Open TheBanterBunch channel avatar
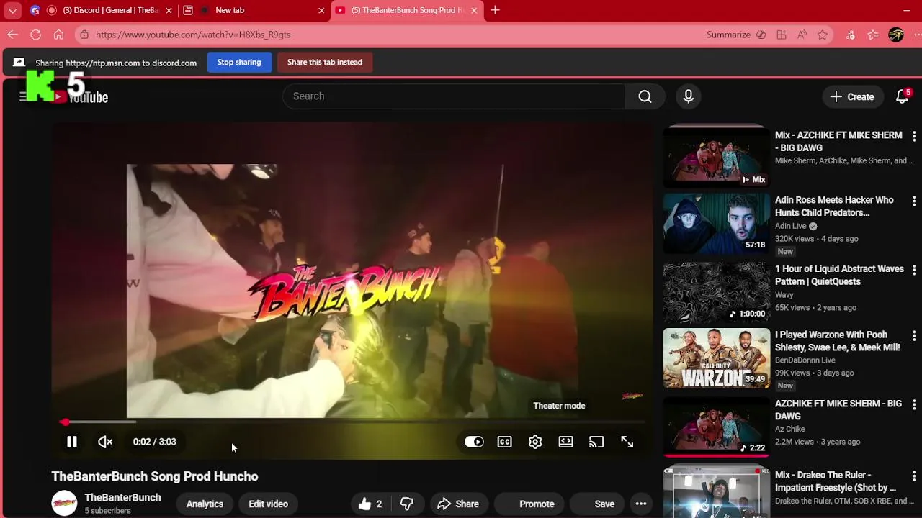 coord(64,503)
